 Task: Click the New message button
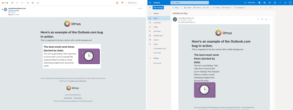tap(158, 8)
